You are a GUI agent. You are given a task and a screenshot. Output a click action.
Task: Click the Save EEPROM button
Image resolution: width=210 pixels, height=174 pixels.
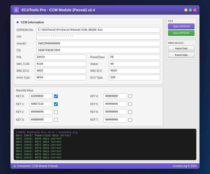181,33
